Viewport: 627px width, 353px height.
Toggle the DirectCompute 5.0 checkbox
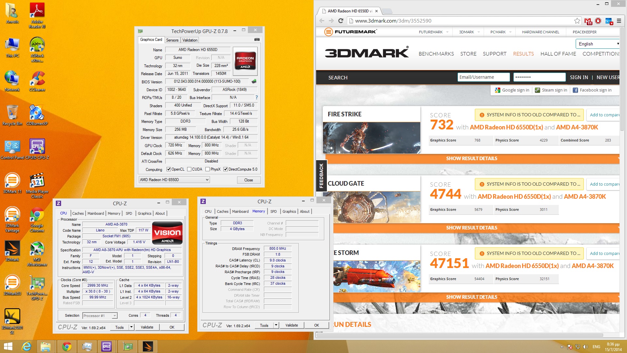225,169
